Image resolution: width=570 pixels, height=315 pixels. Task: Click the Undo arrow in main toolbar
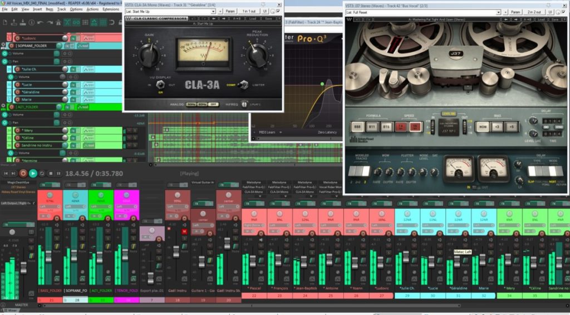coord(38,22)
